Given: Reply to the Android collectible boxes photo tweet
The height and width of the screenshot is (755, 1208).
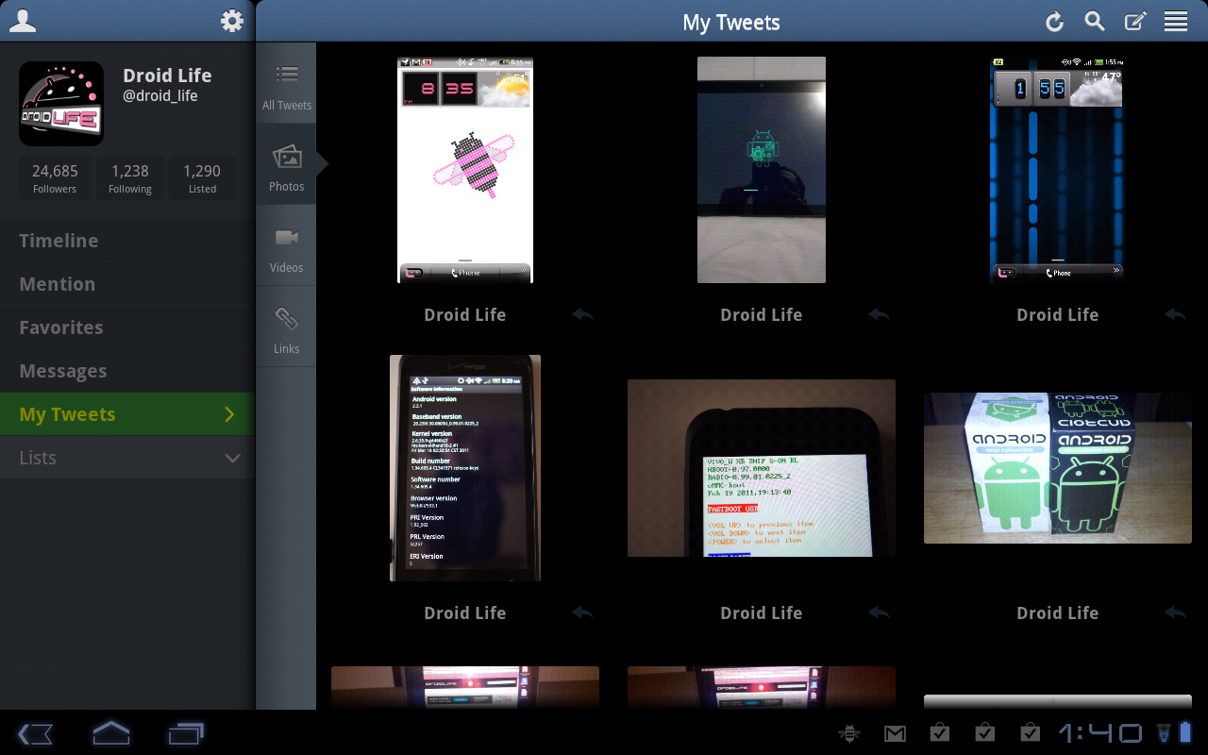Looking at the screenshot, I should [1175, 612].
